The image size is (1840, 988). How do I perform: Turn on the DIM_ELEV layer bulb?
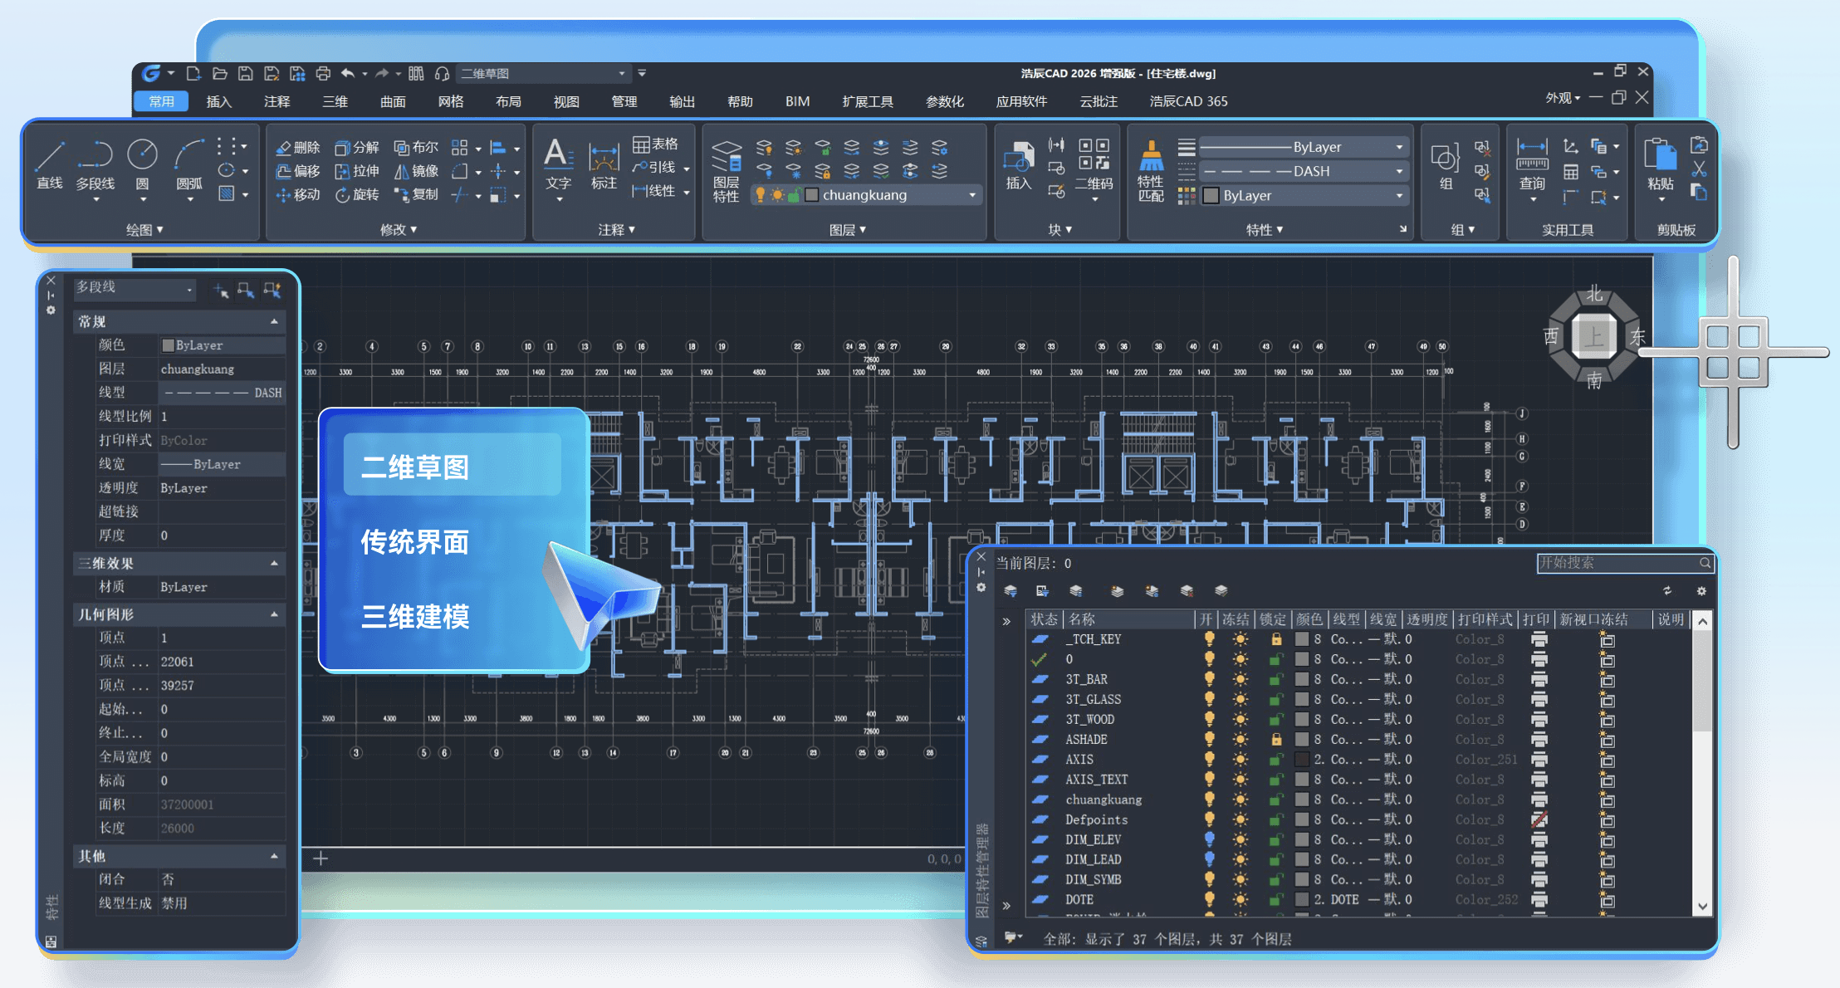coord(1209,839)
